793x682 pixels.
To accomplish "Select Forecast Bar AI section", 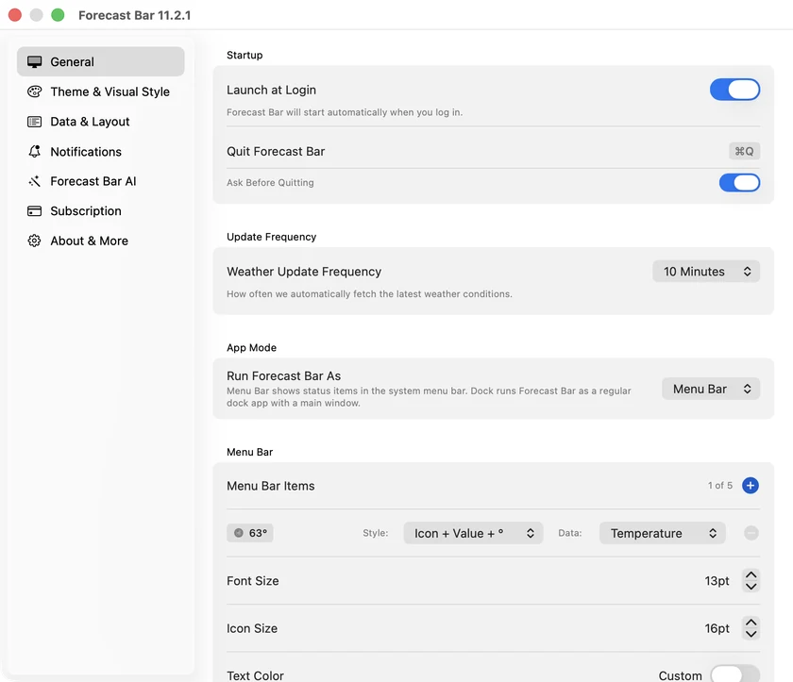I will point(101,181).
